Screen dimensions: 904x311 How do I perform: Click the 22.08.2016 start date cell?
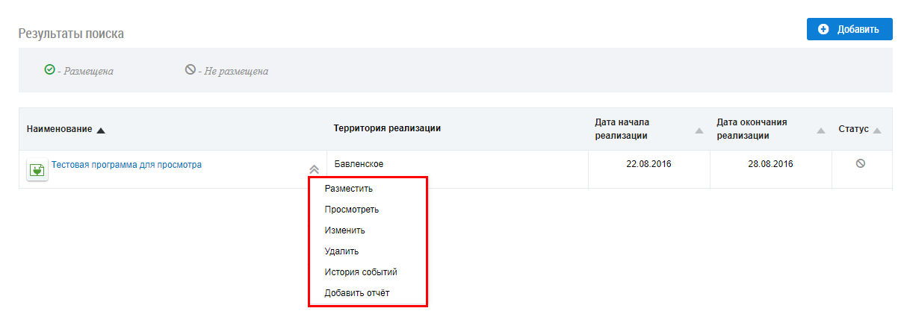[648, 163]
